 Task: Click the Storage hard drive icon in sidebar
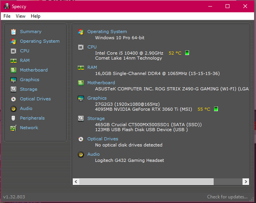coord(13,89)
